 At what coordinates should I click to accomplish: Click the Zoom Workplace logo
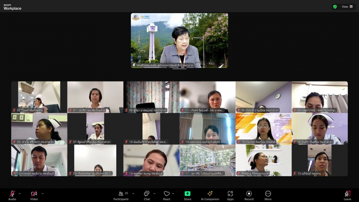[13, 7]
